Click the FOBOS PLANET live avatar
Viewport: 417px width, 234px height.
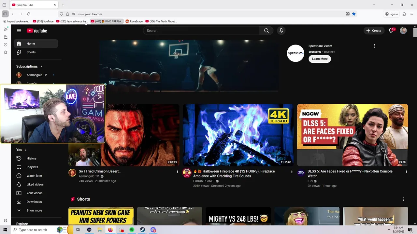[187, 173]
